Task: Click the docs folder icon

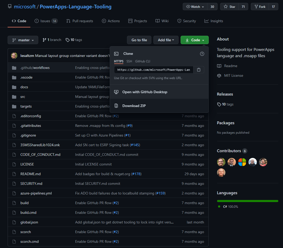Action: 14,87
